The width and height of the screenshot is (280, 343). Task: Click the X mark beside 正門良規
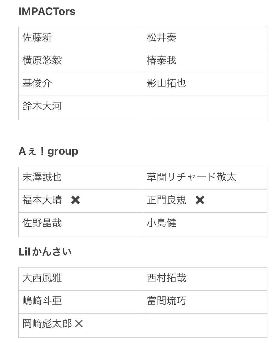point(200,200)
